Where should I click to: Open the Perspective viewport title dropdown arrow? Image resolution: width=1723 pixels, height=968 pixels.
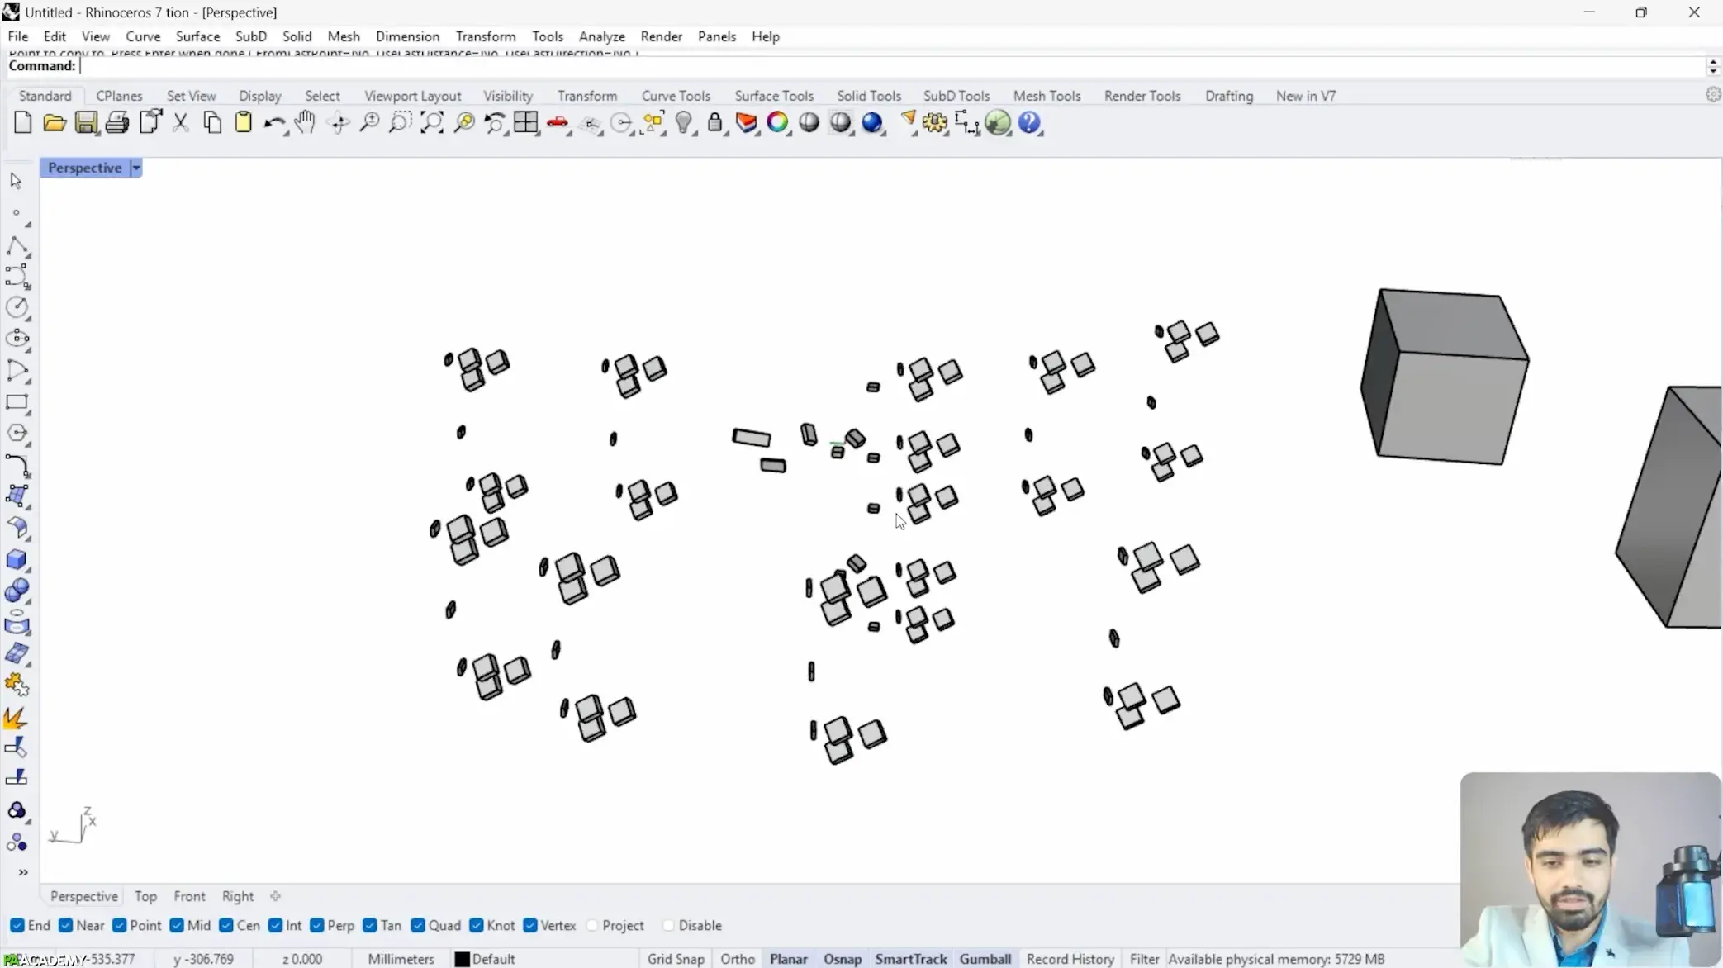(136, 168)
